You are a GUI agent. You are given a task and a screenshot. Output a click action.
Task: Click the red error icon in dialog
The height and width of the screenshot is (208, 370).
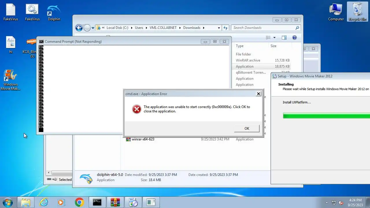[x=136, y=109]
